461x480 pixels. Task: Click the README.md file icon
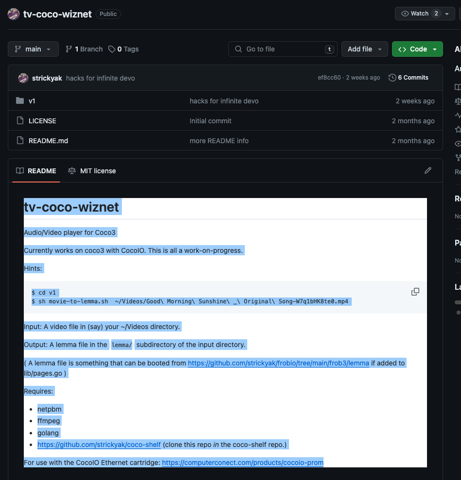tap(20, 141)
